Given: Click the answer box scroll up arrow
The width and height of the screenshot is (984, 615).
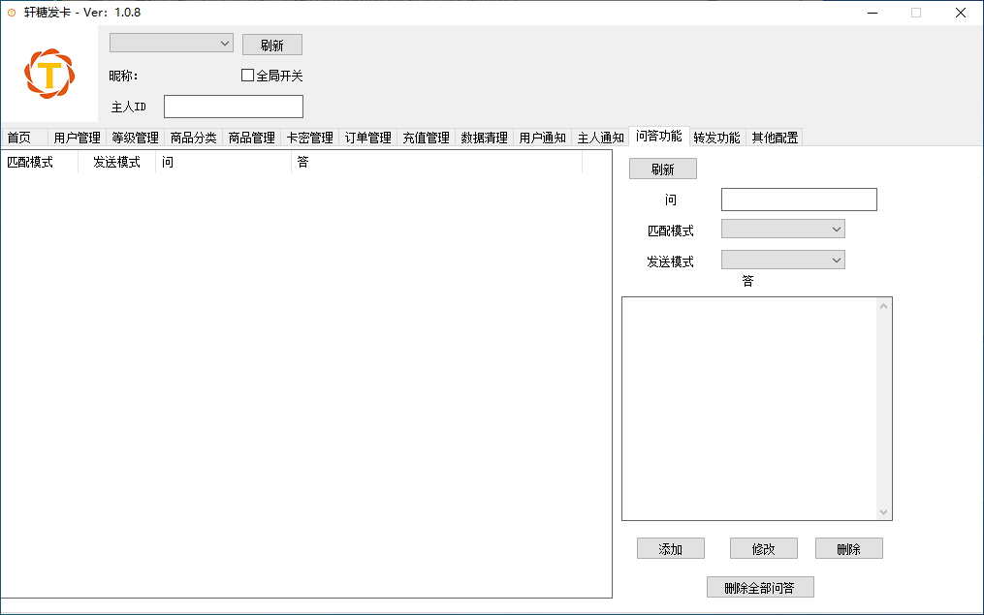Looking at the screenshot, I should [x=883, y=306].
